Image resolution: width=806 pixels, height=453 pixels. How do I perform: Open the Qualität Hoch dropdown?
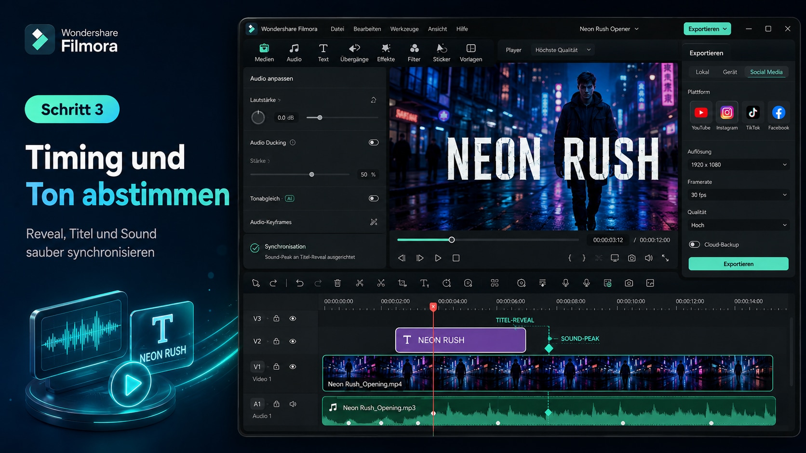pyautogui.click(x=739, y=225)
